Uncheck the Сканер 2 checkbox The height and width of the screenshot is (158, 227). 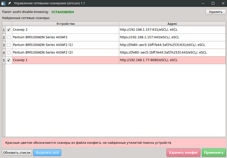(9, 30)
